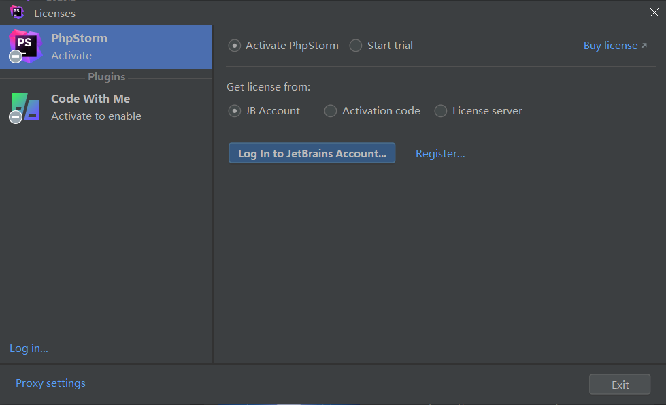Click the minus badge on PhpStorm icon
The height and width of the screenshot is (405, 666).
point(15,57)
